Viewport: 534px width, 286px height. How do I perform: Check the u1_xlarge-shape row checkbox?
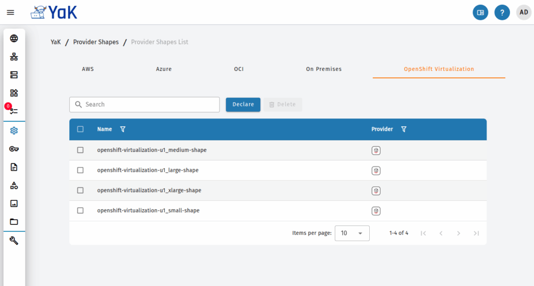pyautogui.click(x=80, y=190)
